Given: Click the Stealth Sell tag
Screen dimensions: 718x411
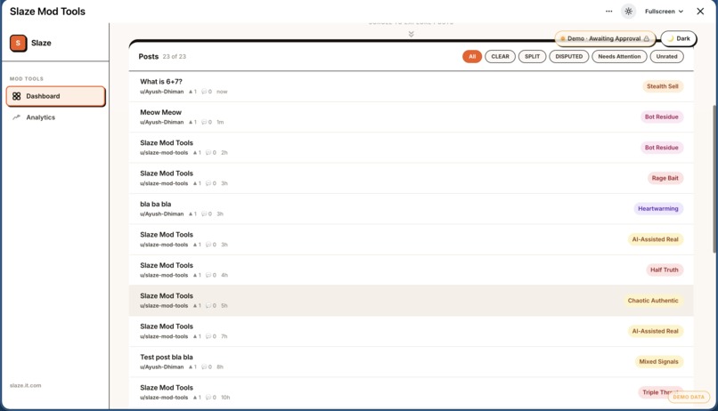Looking at the screenshot, I should (x=662, y=86).
